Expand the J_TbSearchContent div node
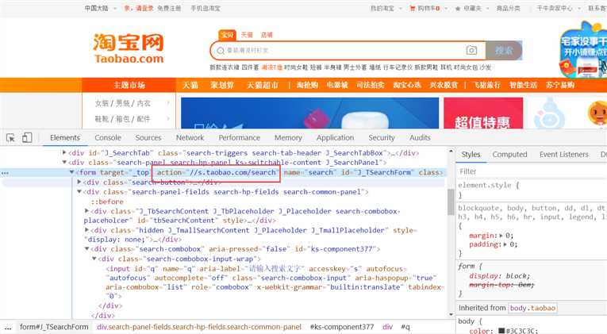The width and height of the screenshot is (607, 334). (86, 211)
